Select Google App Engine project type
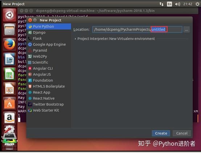Screen dimensions: 201x153 click(x=49, y=44)
